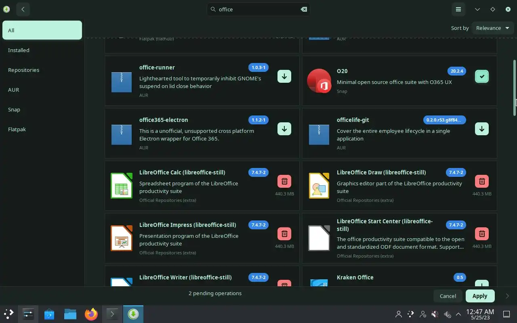Open the office365-electron package icon
The image size is (517, 323).
[x=122, y=134]
